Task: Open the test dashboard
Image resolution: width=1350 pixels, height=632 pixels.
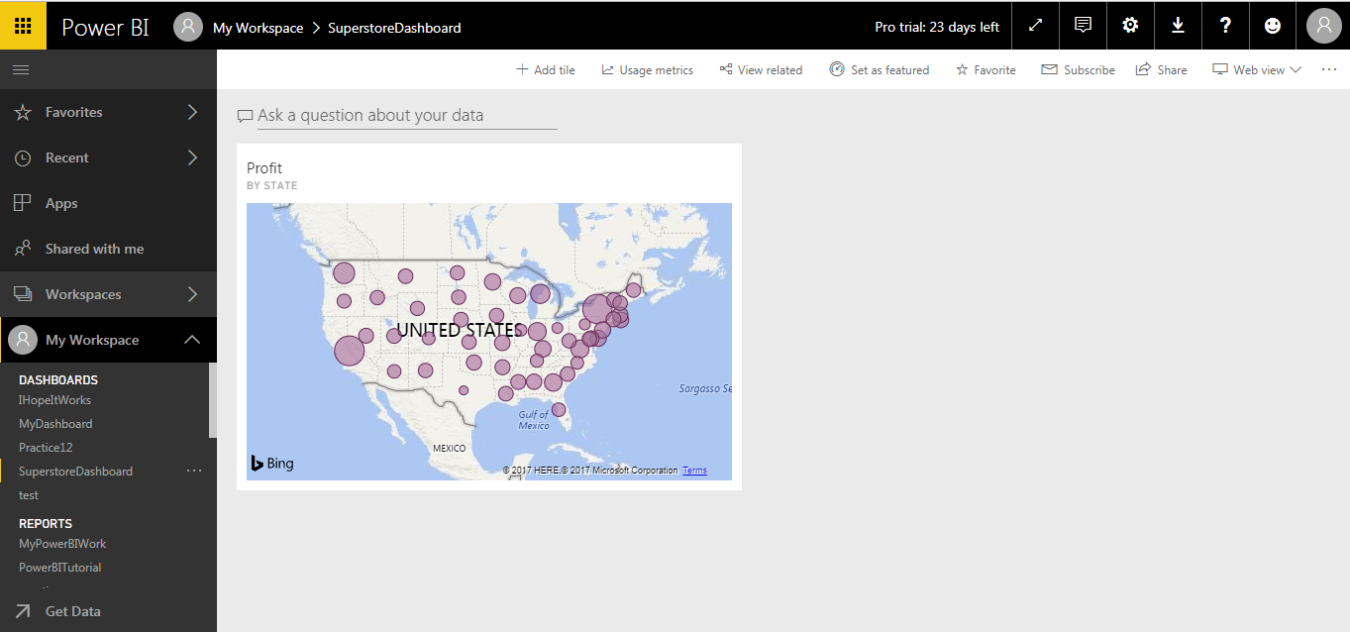Action: 29,495
